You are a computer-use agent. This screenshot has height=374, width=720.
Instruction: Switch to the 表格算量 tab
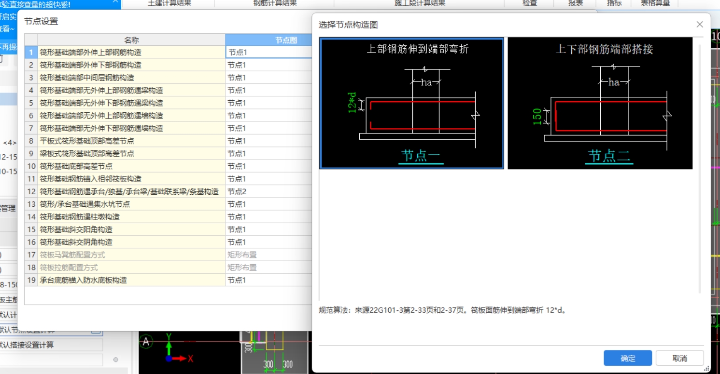pyautogui.click(x=655, y=3)
